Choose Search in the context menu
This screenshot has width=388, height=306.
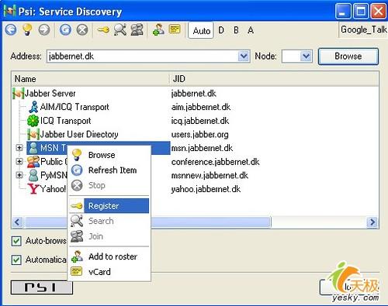109,221
